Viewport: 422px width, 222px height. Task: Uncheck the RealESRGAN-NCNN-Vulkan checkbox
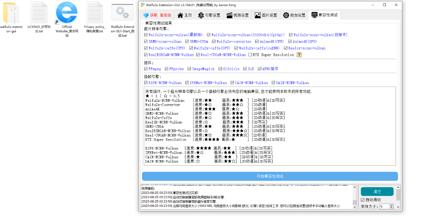coord(146,55)
